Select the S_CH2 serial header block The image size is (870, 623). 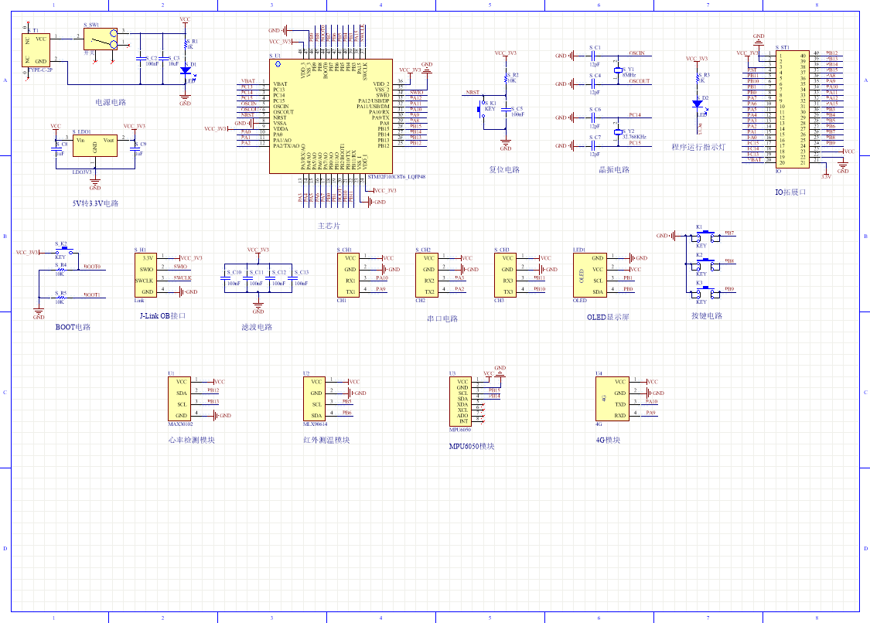tap(427, 275)
